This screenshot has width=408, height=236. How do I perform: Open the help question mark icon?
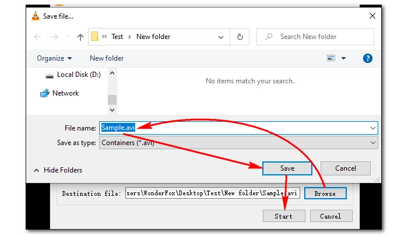coord(368,58)
